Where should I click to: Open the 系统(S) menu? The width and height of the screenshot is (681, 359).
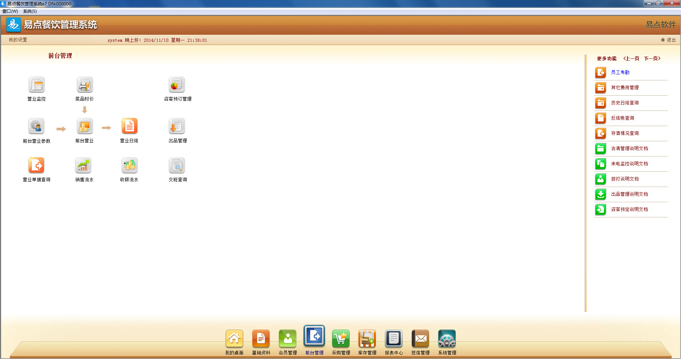(x=30, y=11)
